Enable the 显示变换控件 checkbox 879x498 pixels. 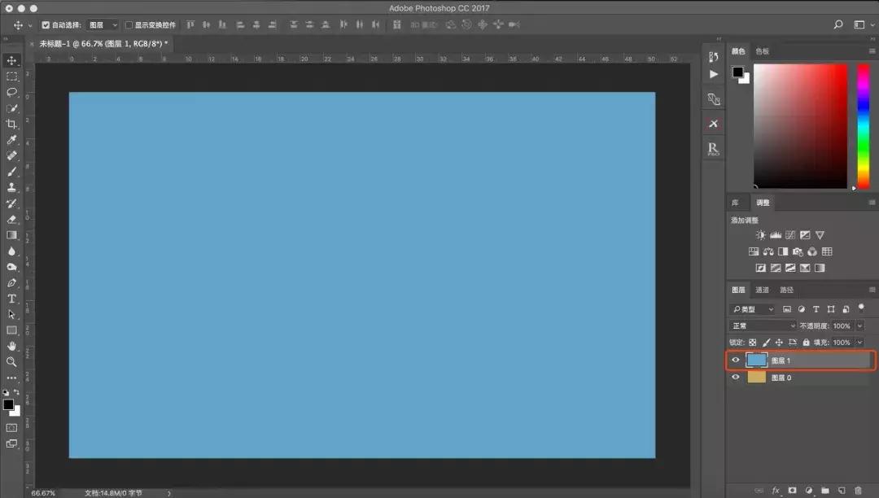pyautogui.click(x=129, y=25)
